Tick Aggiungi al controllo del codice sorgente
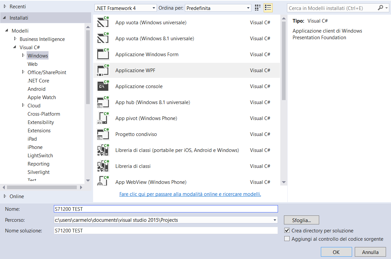This screenshot has height=259, width=391. tap(287, 239)
